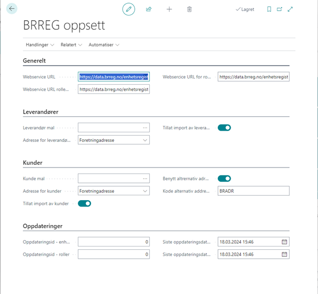Toggle Tillat import av leverandører switch

[x=224, y=128]
